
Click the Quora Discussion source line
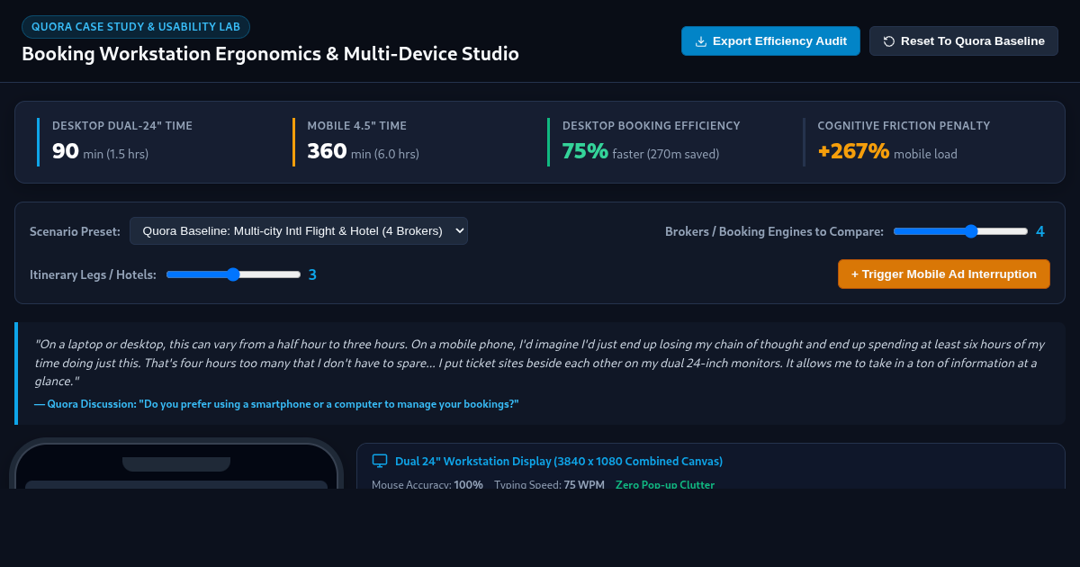[276, 404]
